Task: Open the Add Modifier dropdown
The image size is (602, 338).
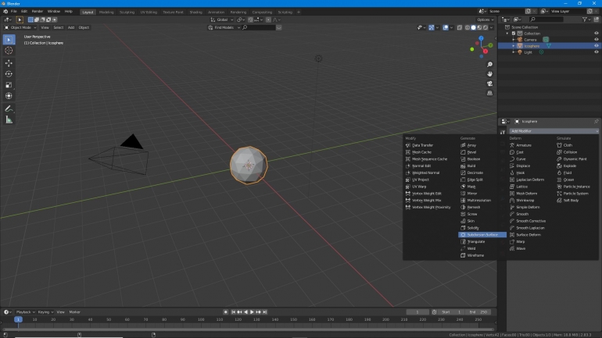Action: 554,131
